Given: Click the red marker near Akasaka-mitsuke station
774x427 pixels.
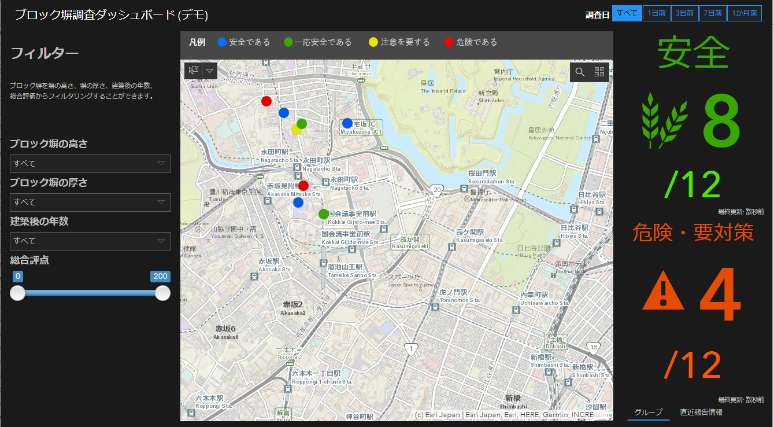Looking at the screenshot, I should [303, 186].
